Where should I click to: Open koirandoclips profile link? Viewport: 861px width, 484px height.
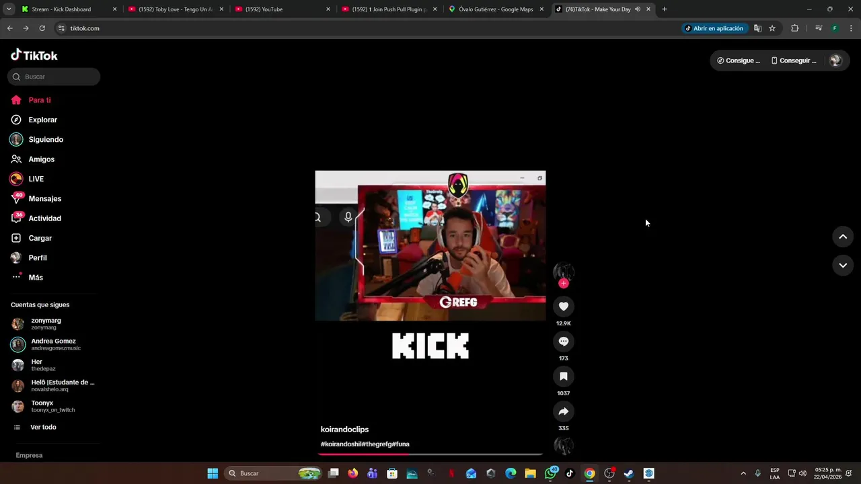pyautogui.click(x=344, y=430)
